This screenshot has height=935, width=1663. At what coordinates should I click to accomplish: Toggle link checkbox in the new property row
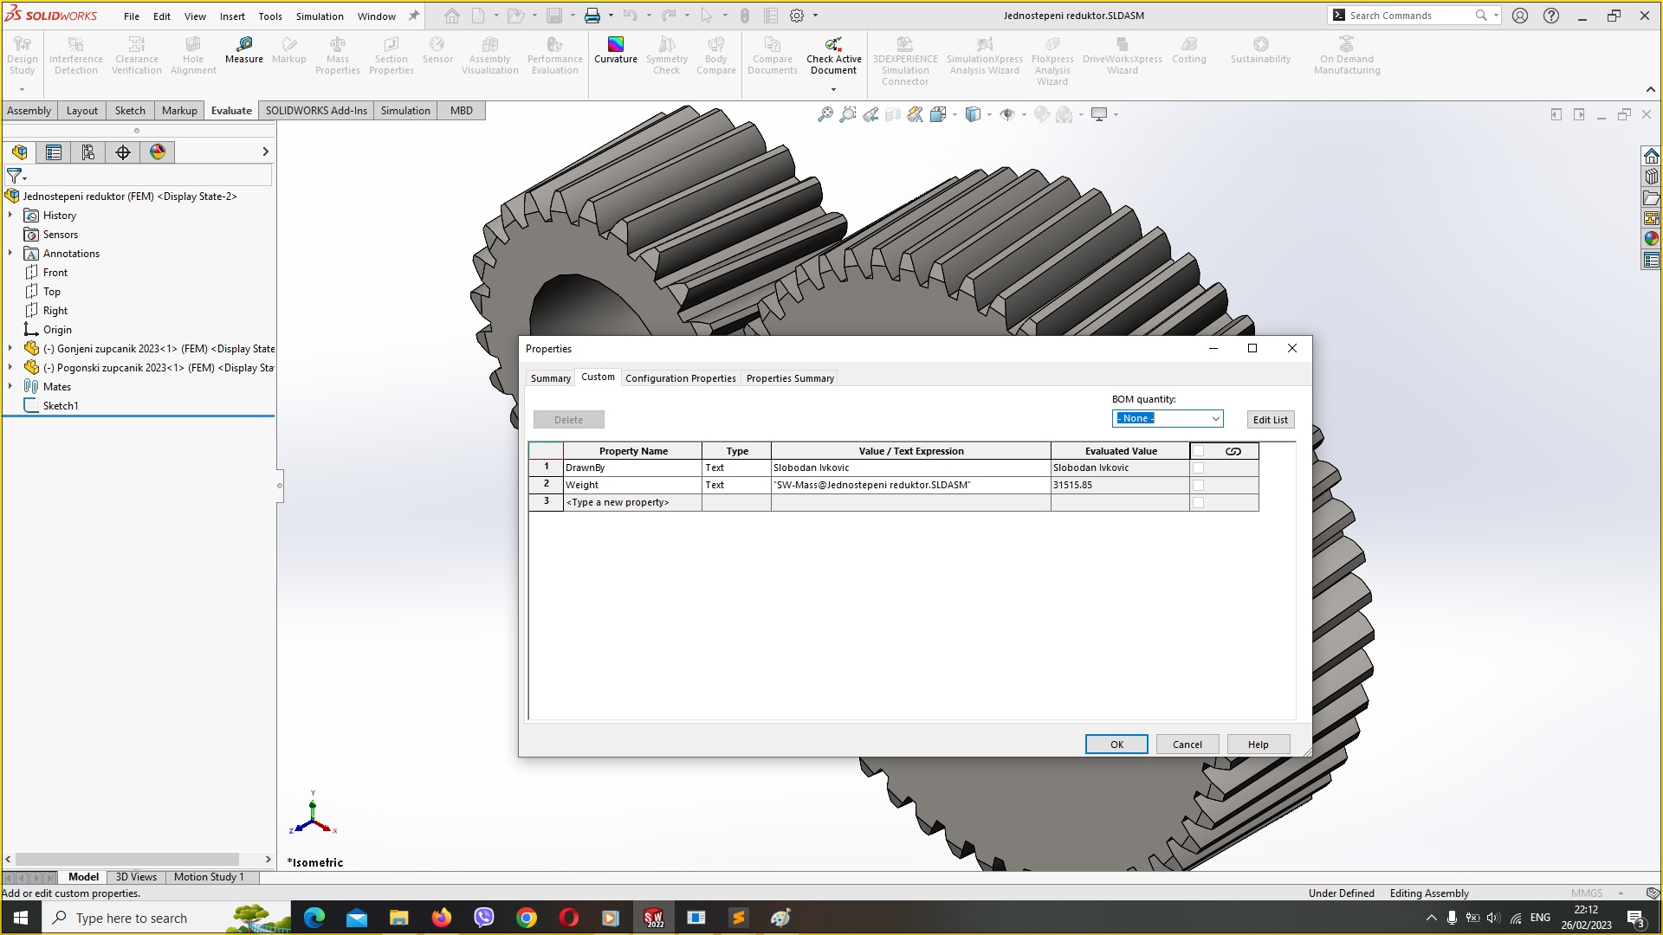[1199, 503]
